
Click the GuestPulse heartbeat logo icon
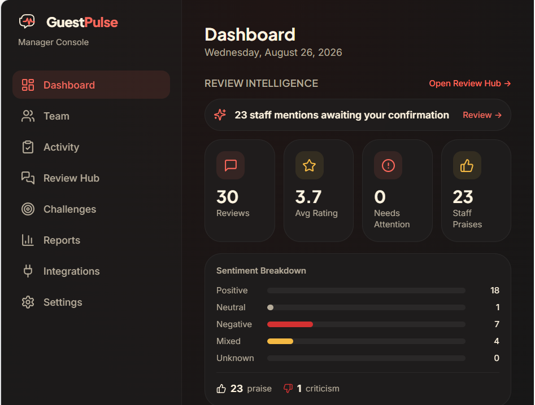point(27,22)
